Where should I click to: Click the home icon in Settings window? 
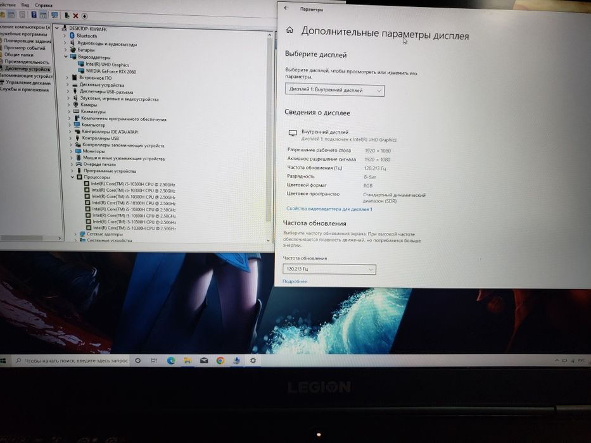coord(289,30)
